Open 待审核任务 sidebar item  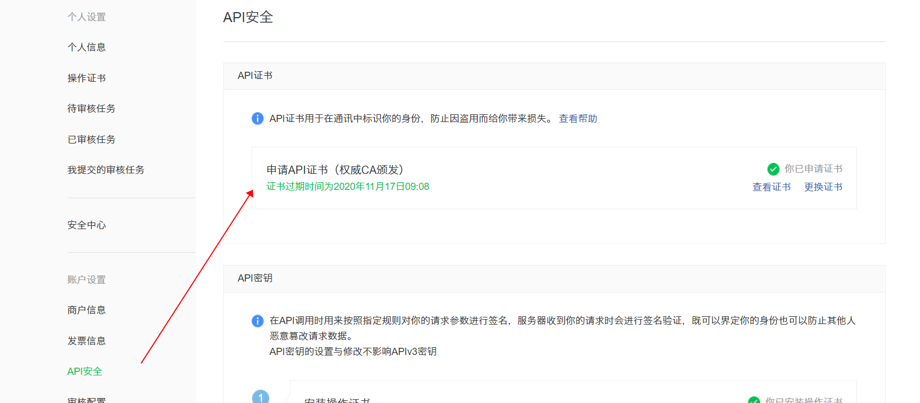[x=91, y=109]
